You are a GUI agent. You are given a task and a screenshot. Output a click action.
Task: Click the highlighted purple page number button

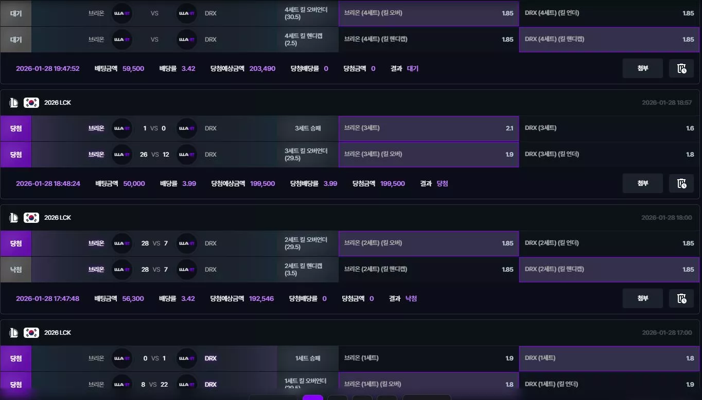click(x=313, y=397)
